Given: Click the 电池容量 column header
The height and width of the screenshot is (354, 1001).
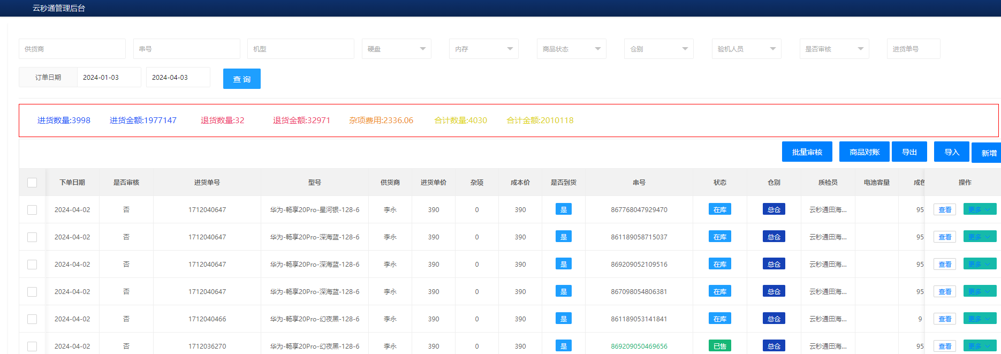Looking at the screenshot, I should click(x=877, y=183).
